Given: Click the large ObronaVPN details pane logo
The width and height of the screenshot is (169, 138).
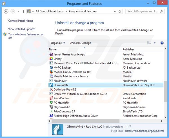Looking at the screenshot, I should coord(57,130).
